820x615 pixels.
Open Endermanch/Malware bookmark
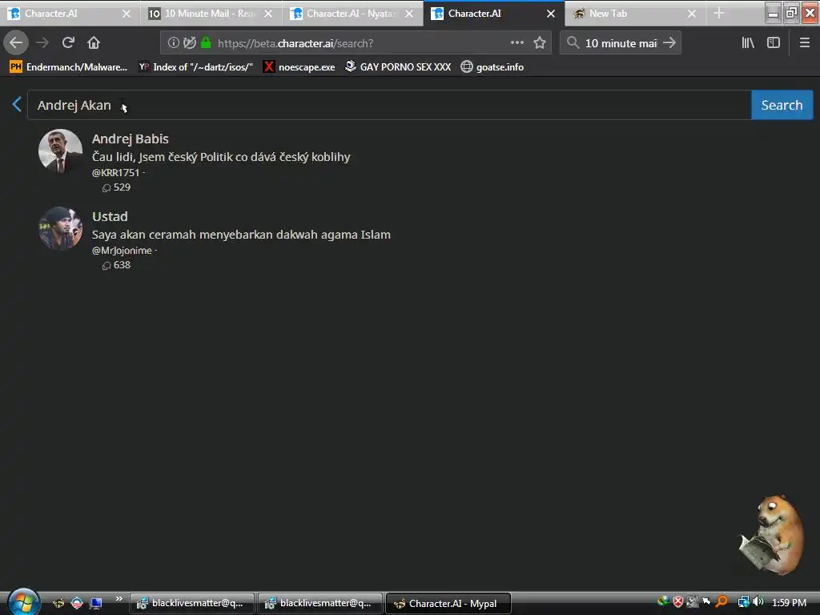pos(69,67)
